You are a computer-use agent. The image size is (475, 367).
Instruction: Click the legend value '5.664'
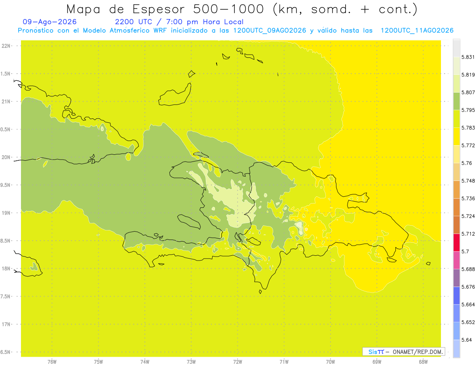468,304
